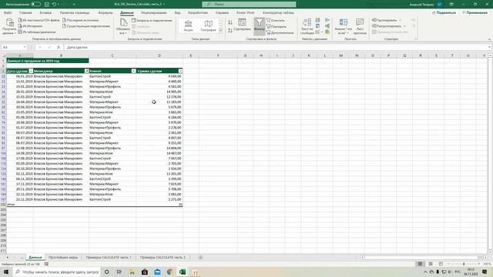The image size is (493, 277).
Task: Open the Insert (Вставка) ribbon tab
Action: 45,13
